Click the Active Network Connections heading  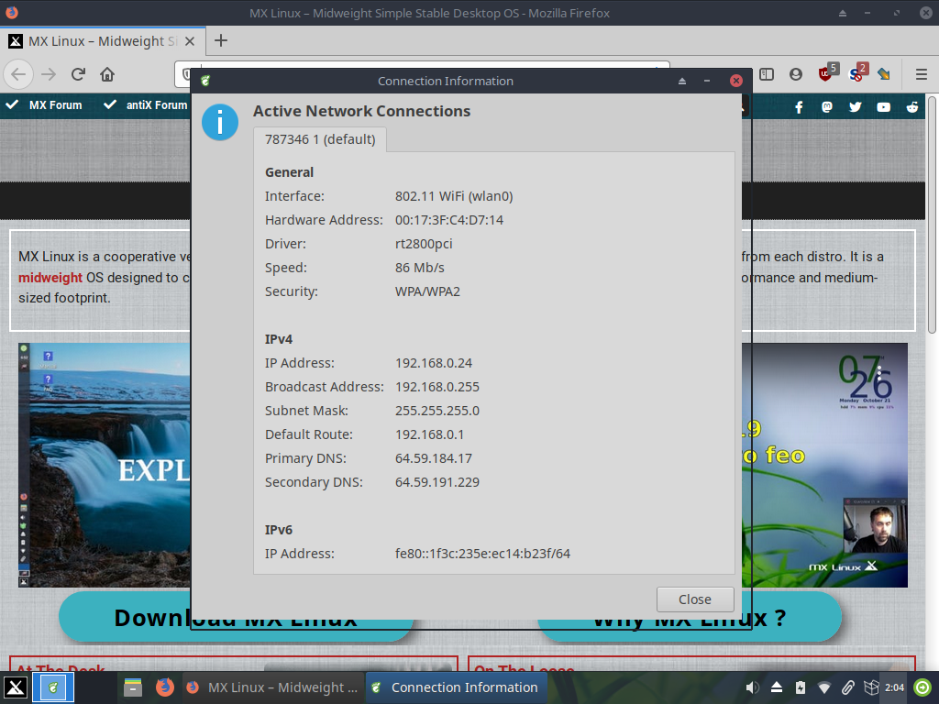pos(361,111)
